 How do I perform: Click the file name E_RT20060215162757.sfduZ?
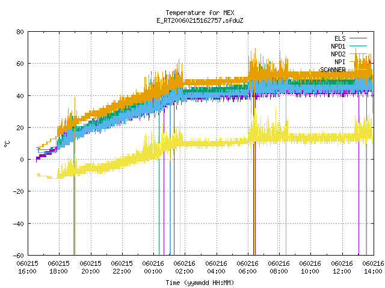coord(200,20)
